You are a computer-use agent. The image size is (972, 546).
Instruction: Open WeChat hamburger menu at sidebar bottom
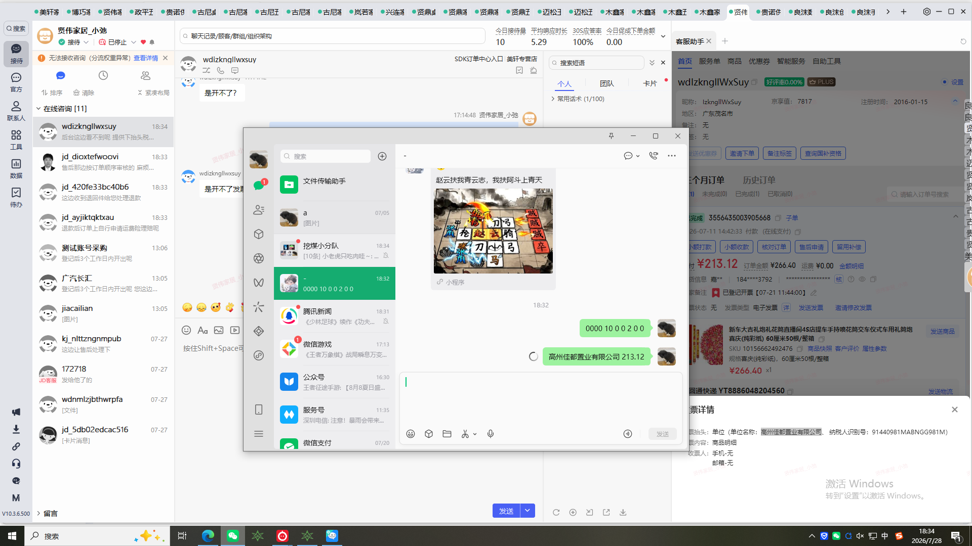[x=259, y=434]
